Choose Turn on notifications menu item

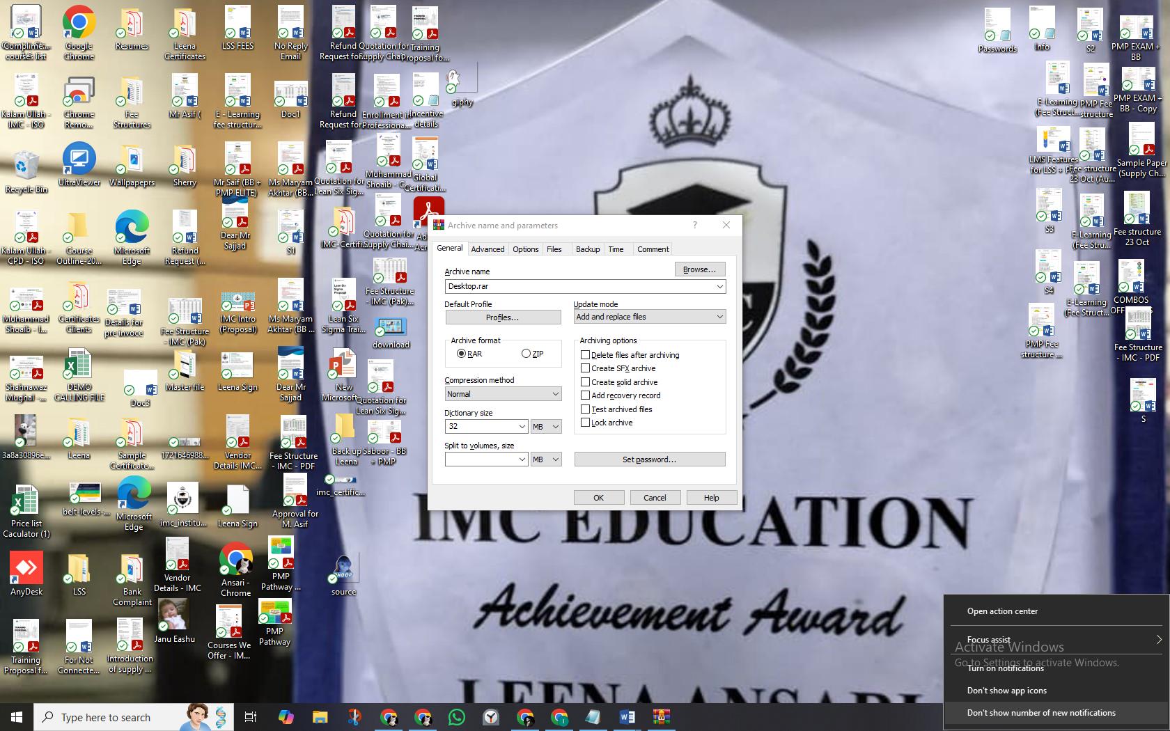1056,668
